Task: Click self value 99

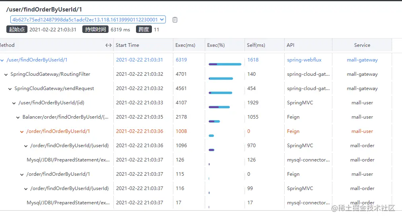Action: pyautogui.click(x=250, y=188)
